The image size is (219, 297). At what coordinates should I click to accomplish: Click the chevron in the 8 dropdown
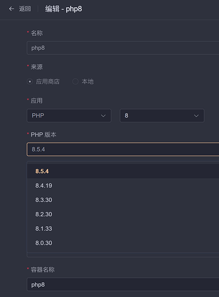(196, 116)
